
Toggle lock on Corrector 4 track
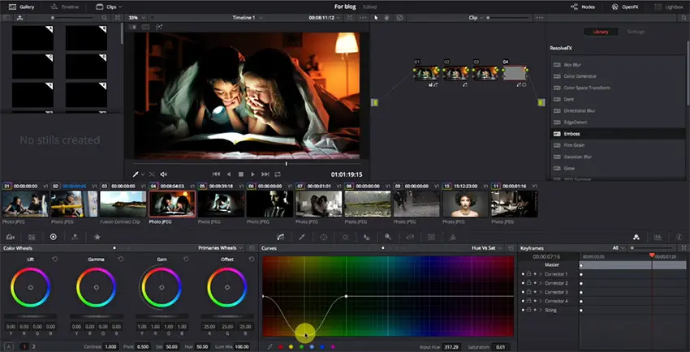[x=529, y=301]
